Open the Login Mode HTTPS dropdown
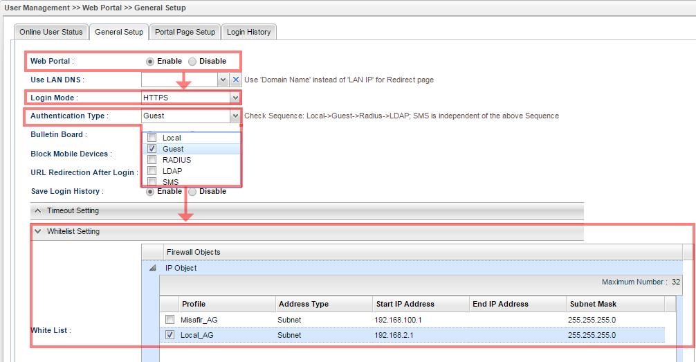Viewport: 696px width, 362px height. pyautogui.click(x=235, y=98)
